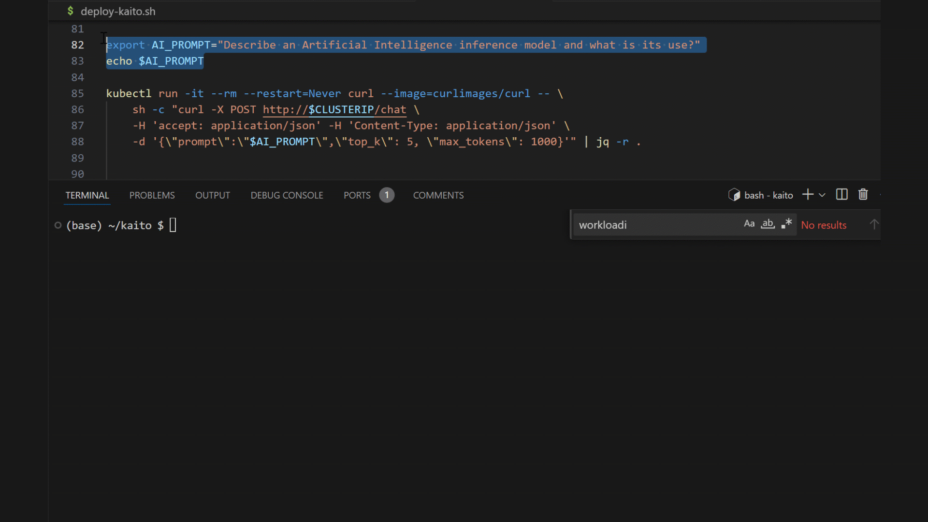Click the deploy-kaito.sh breadcrumb label
The height and width of the screenshot is (522, 928).
click(x=118, y=11)
